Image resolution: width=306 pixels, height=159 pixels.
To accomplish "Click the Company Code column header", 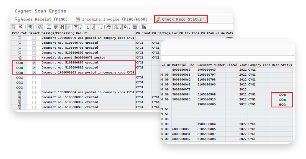I will 259,65.
